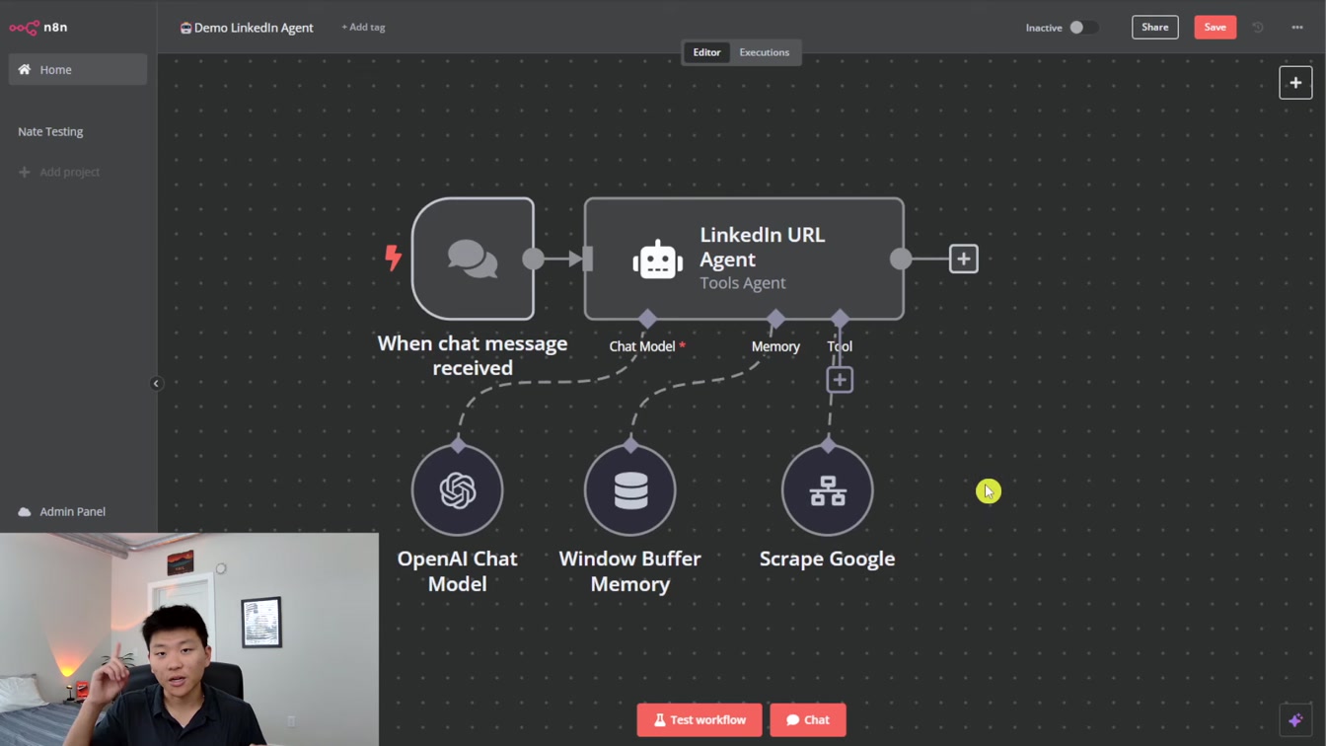Image resolution: width=1326 pixels, height=746 pixels.
Task: Save the workflow
Action: 1215,27
